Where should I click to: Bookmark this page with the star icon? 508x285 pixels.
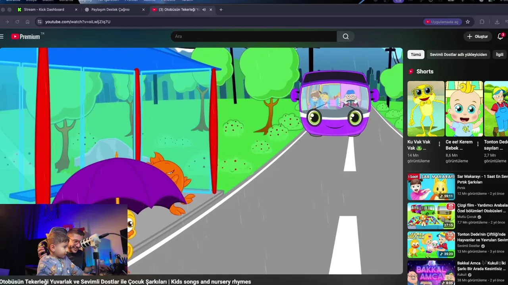(468, 22)
